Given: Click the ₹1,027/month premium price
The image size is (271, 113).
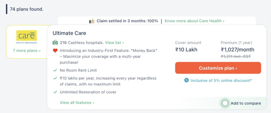Looking at the screenshot, I should tap(237, 50).
